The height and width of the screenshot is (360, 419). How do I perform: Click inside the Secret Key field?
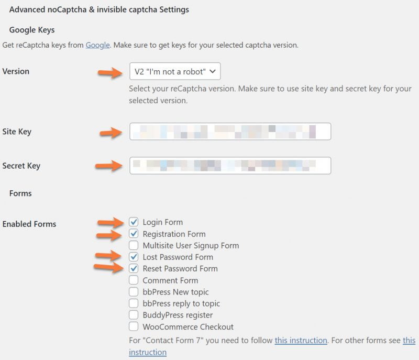pos(230,166)
